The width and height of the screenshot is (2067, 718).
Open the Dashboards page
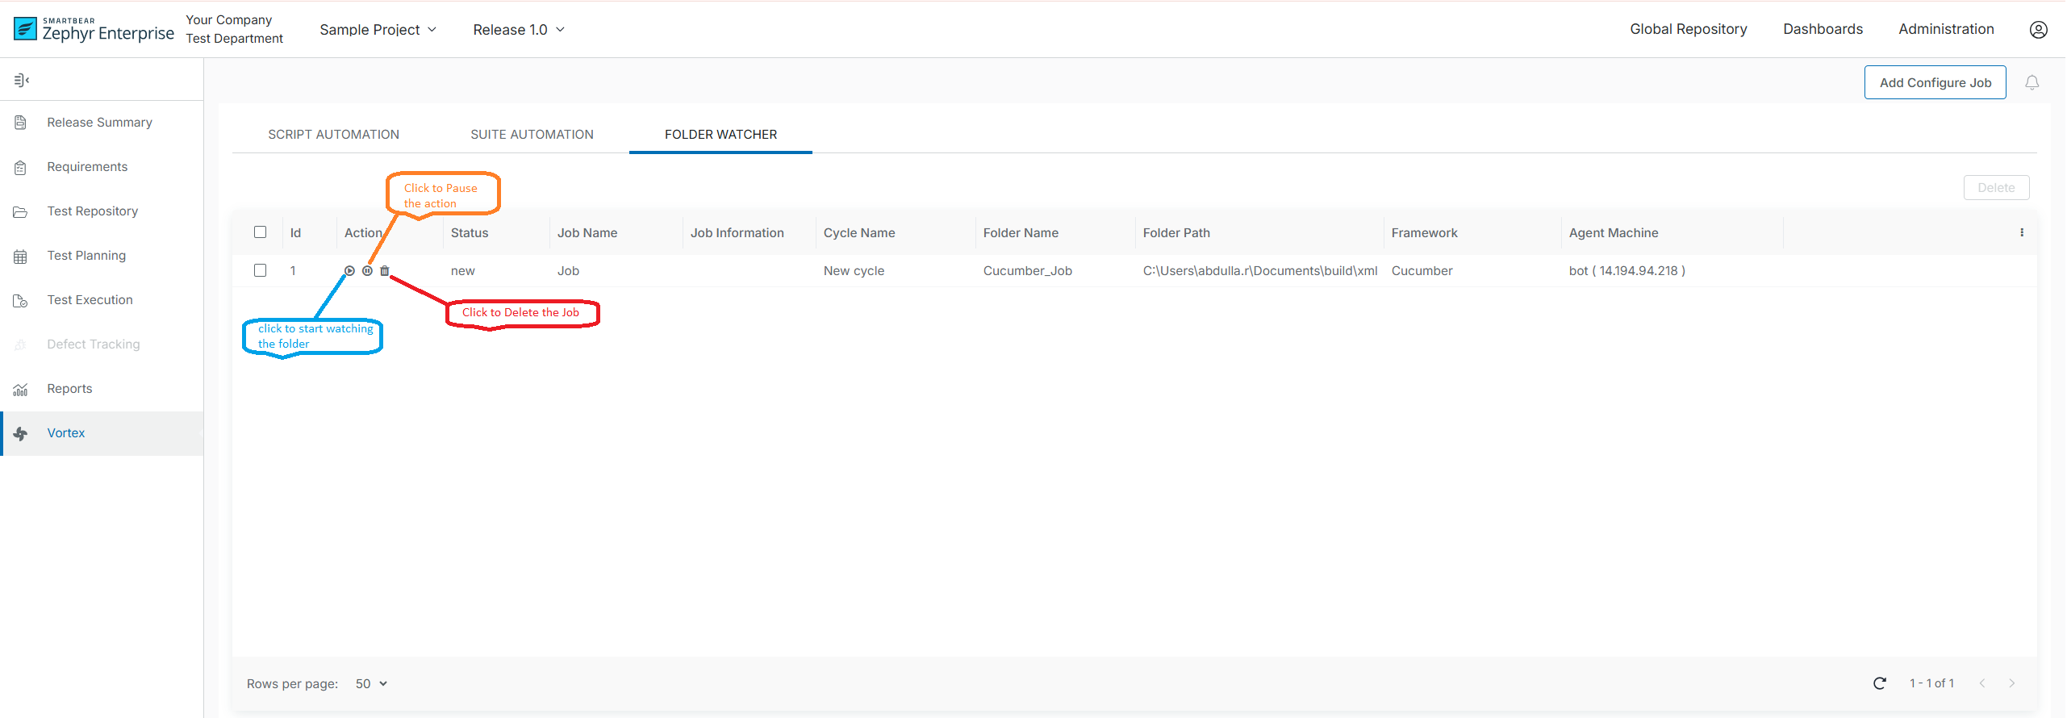tap(1822, 29)
